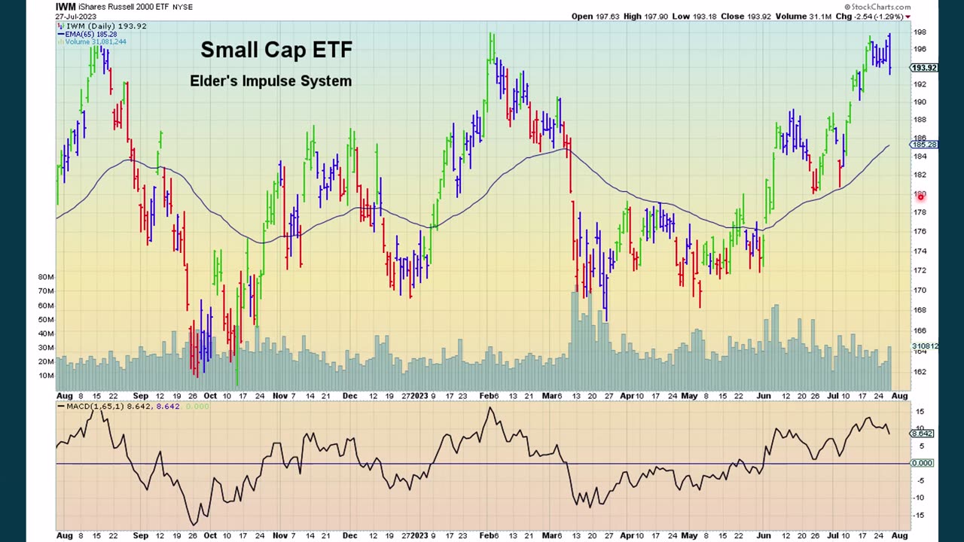The height and width of the screenshot is (542, 964).
Task: Click the 310812 volume tag on right axis
Action: point(925,346)
